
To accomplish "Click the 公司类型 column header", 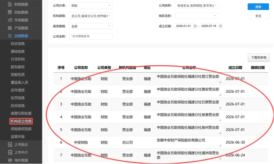I will click(x=104, y=68).
